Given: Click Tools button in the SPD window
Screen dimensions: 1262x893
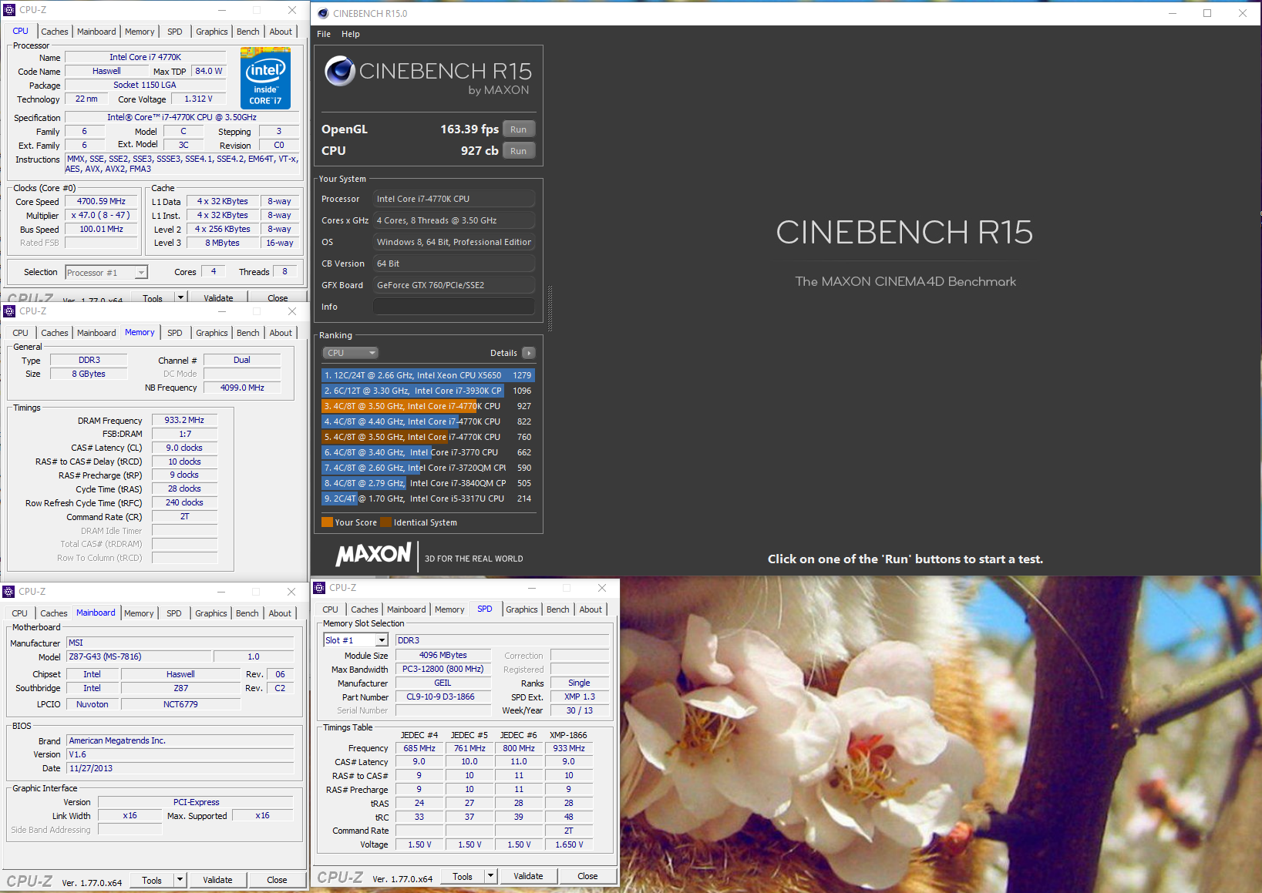Looking at the screenshot, I should (x=463, y=876).
